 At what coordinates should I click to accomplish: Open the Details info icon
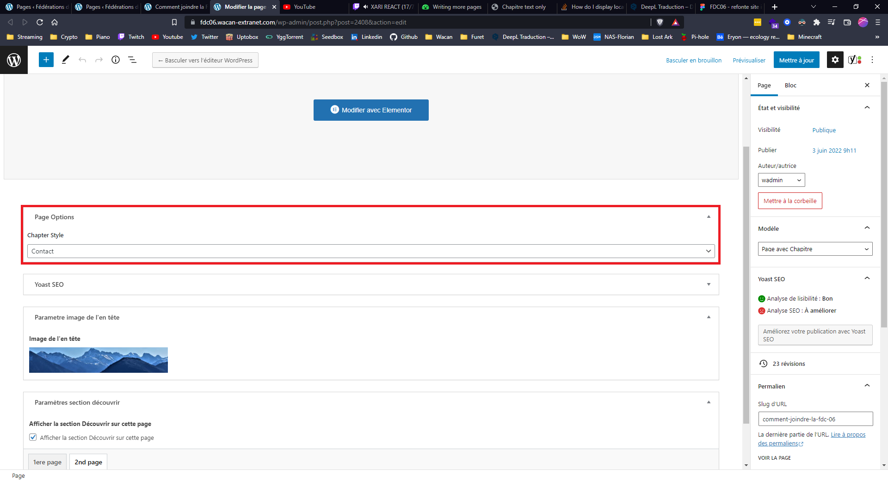pyautogui.click(x=116, y=60)
